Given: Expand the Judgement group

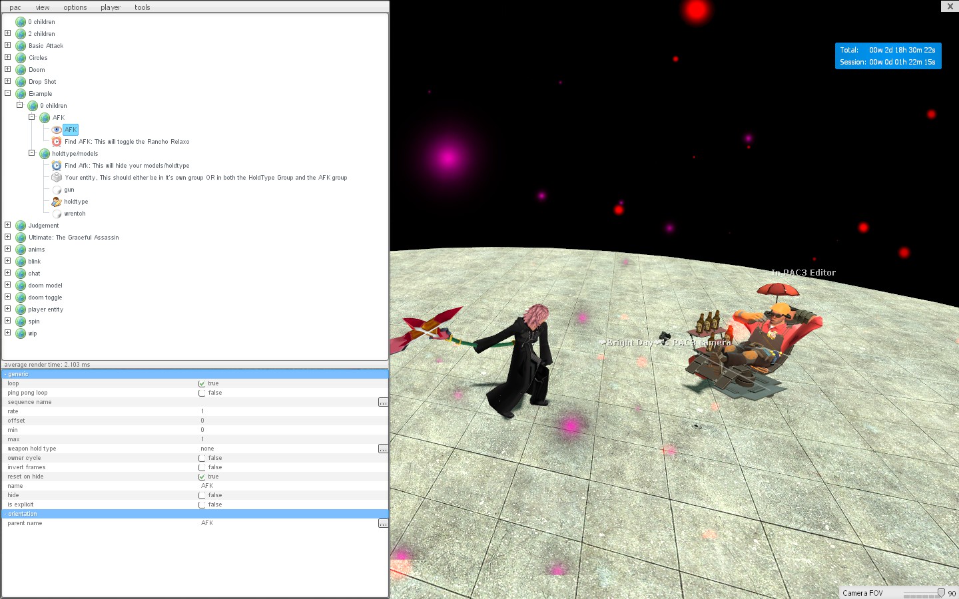Looking at the screenshot, I should (x=8, y=225).
